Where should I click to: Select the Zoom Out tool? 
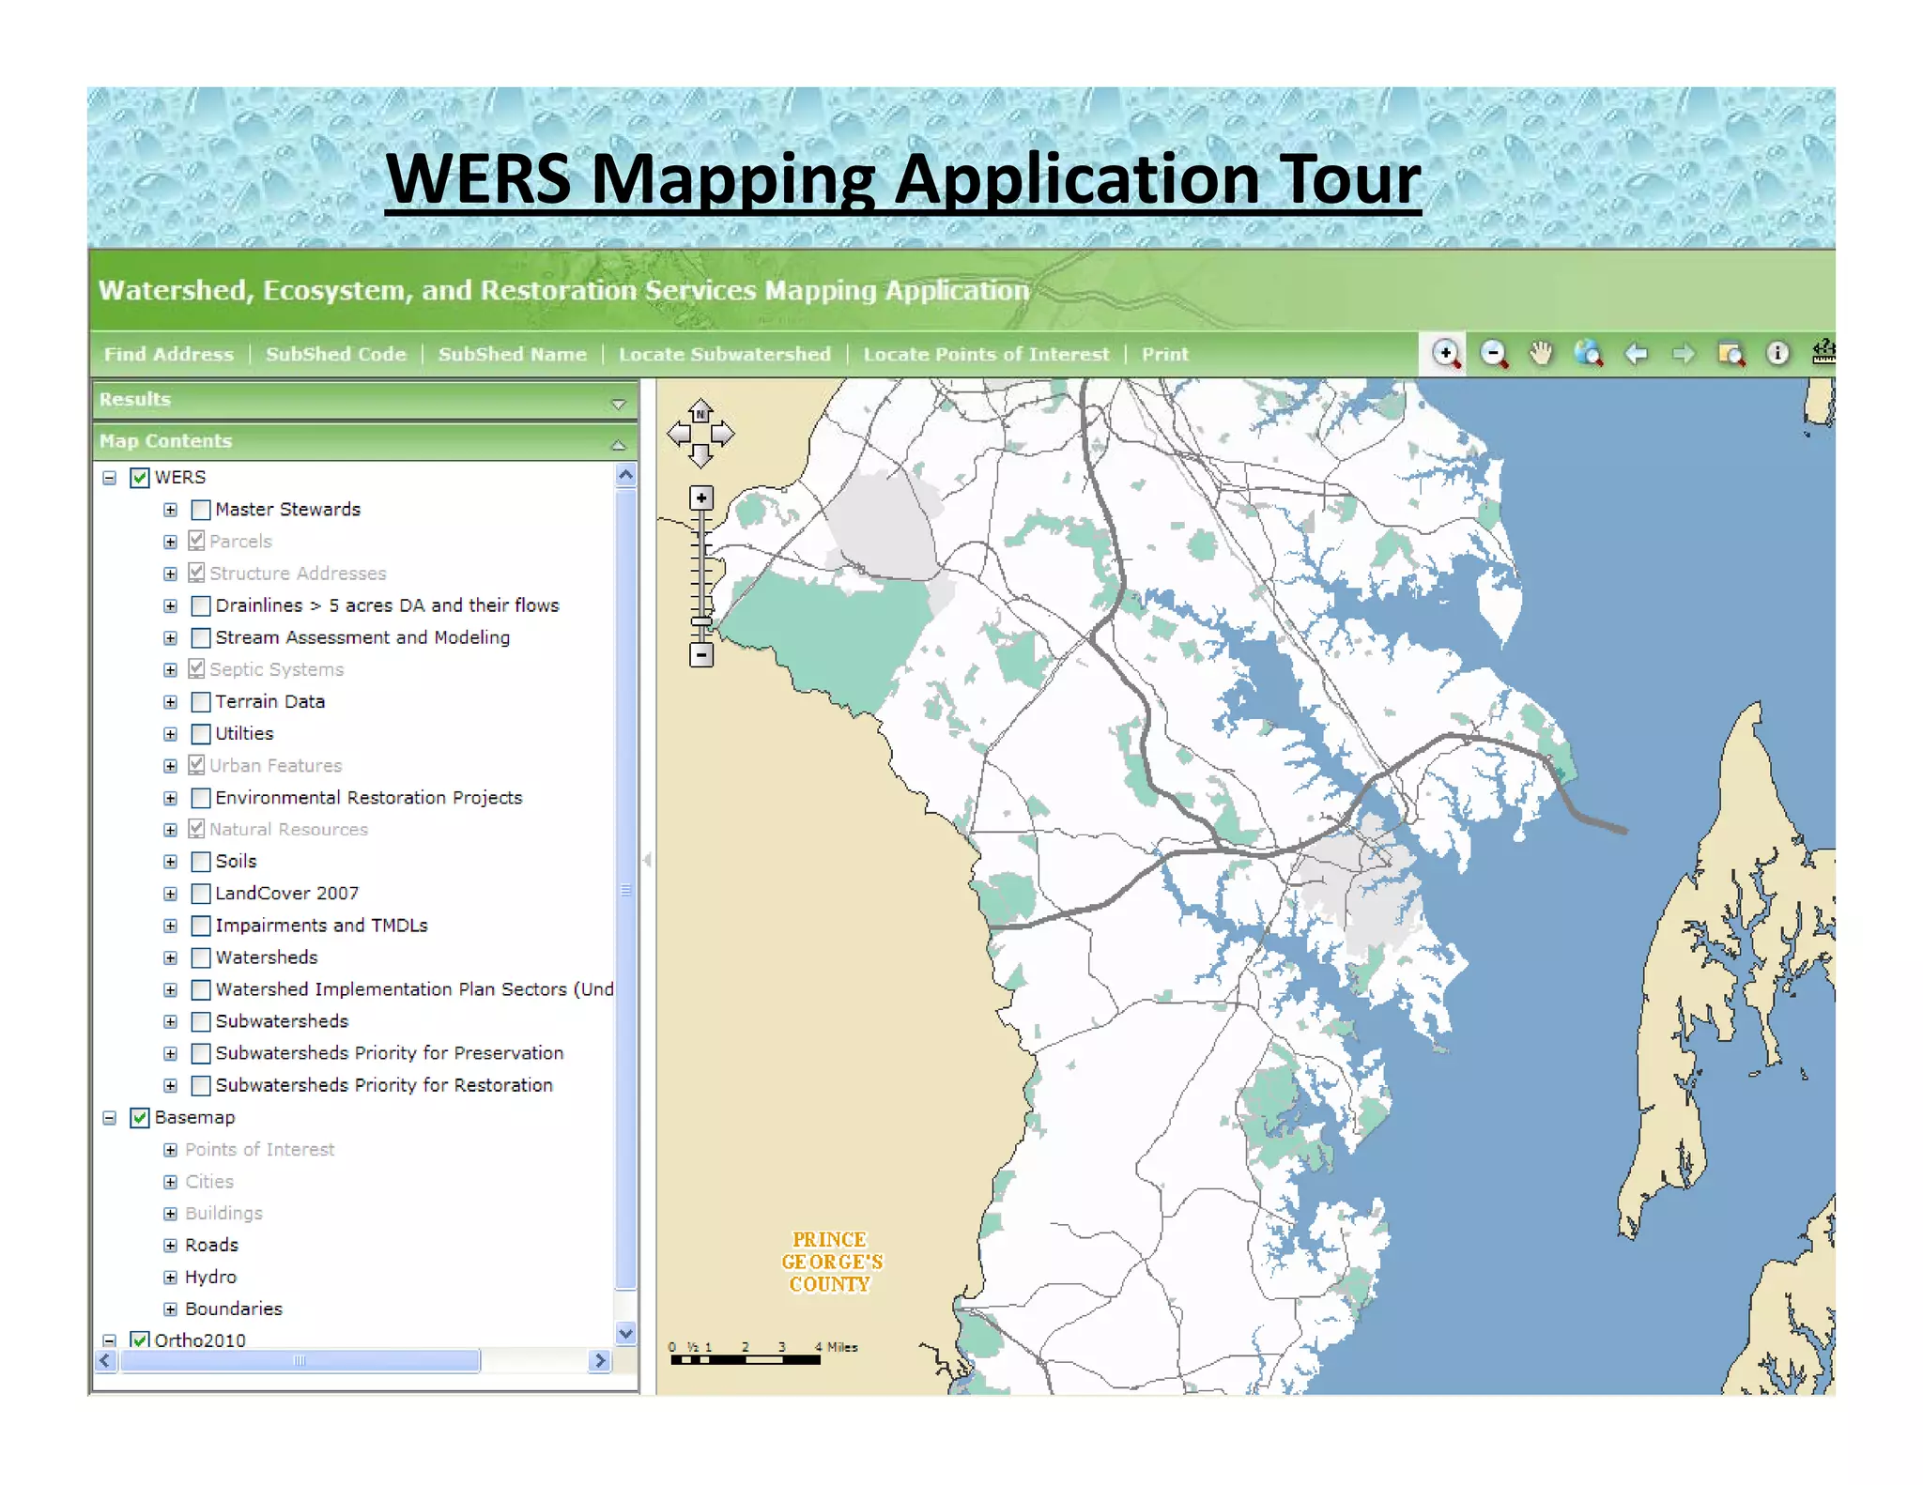tap(1493, 354)
